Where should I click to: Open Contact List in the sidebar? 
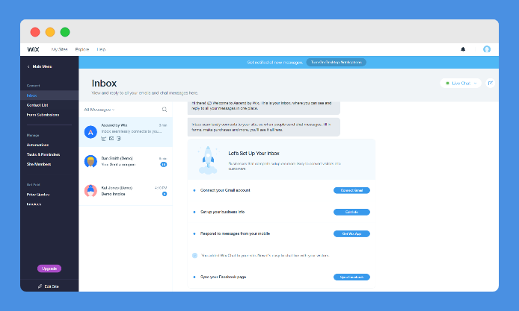[x=37, y=105]
